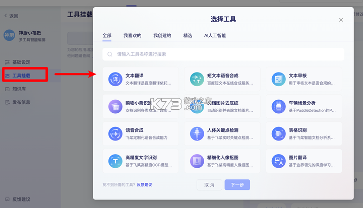The image size is (363, 208).
Task: Click the 文本审核 tool icon
Action: point(278,79)
